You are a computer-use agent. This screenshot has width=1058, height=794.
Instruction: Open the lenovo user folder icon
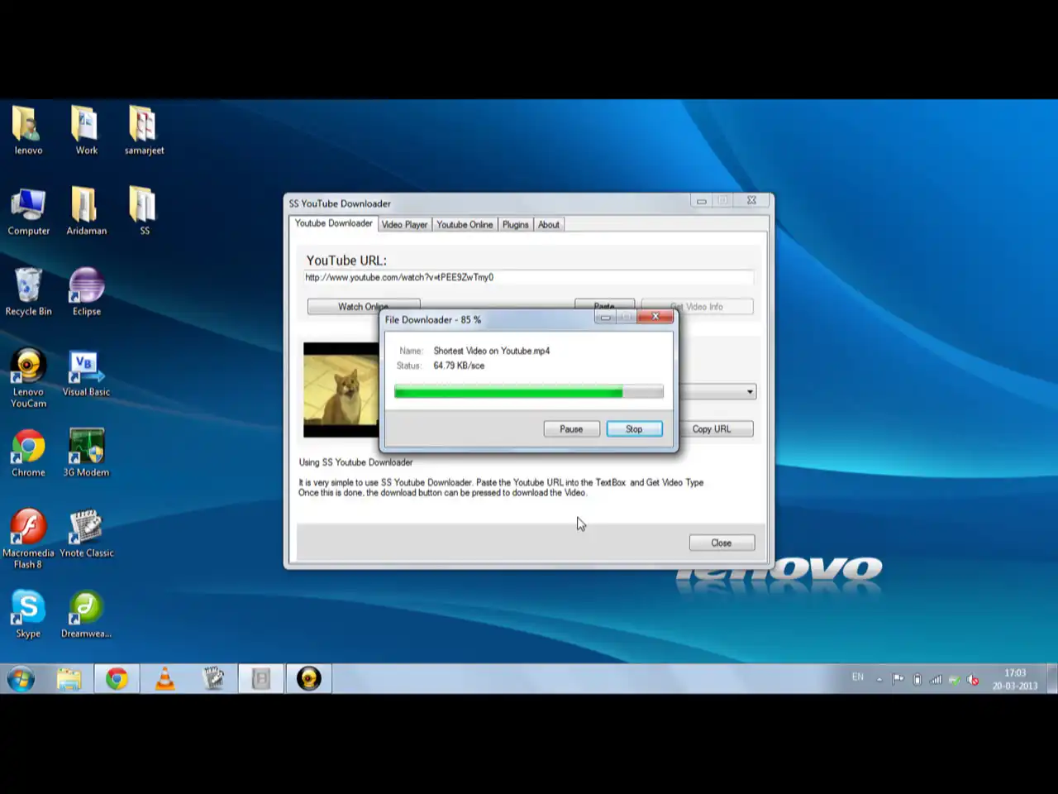click(28, 130)
